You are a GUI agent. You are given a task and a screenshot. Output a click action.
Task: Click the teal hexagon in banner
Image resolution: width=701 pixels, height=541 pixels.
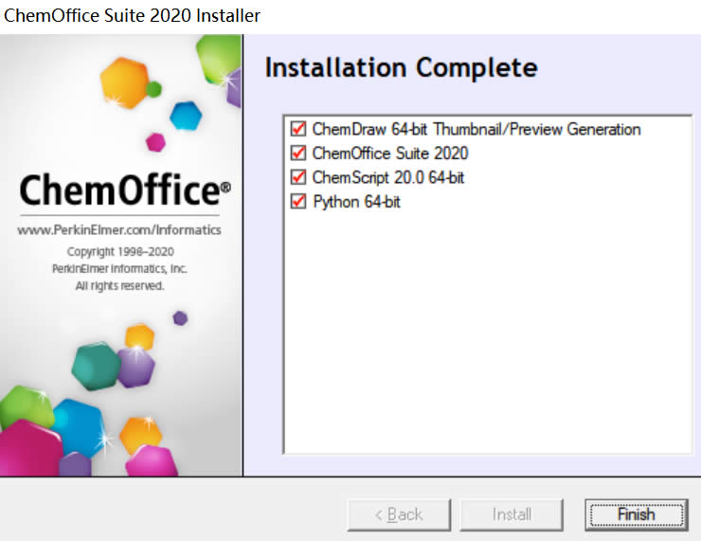(x=95, y=365)
